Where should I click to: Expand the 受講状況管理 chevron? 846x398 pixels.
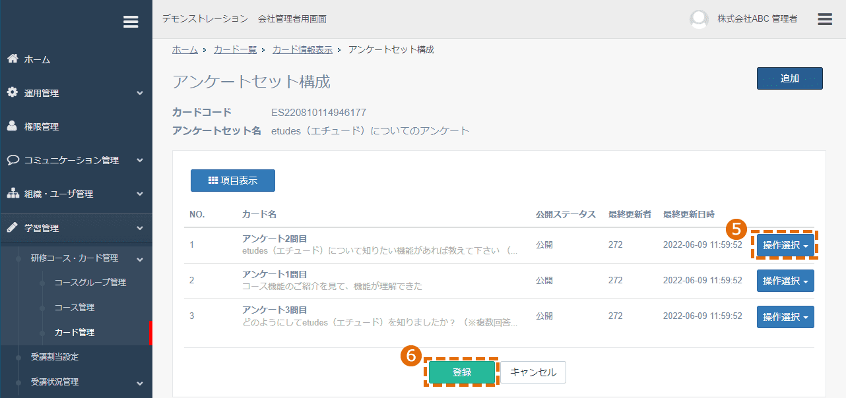coord(140,382)
